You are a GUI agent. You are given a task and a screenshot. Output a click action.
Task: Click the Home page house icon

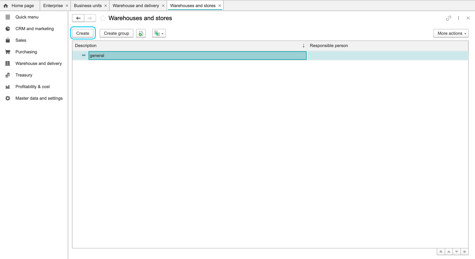[x=5, y=6]
